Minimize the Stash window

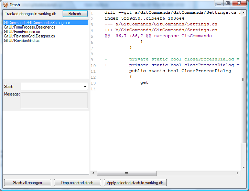click(x=219, y=3)
